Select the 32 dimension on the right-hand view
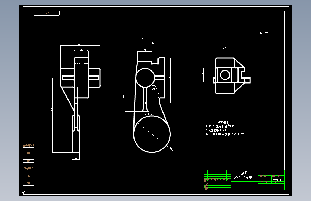The image size is (311, 201). pyautogui.click(x=203, y=75)
